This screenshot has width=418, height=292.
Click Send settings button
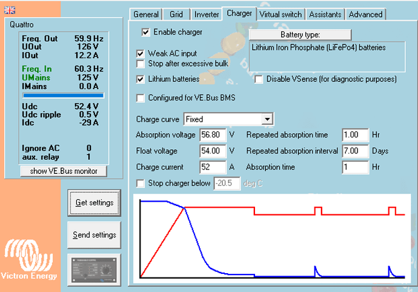tap(95, 235)
